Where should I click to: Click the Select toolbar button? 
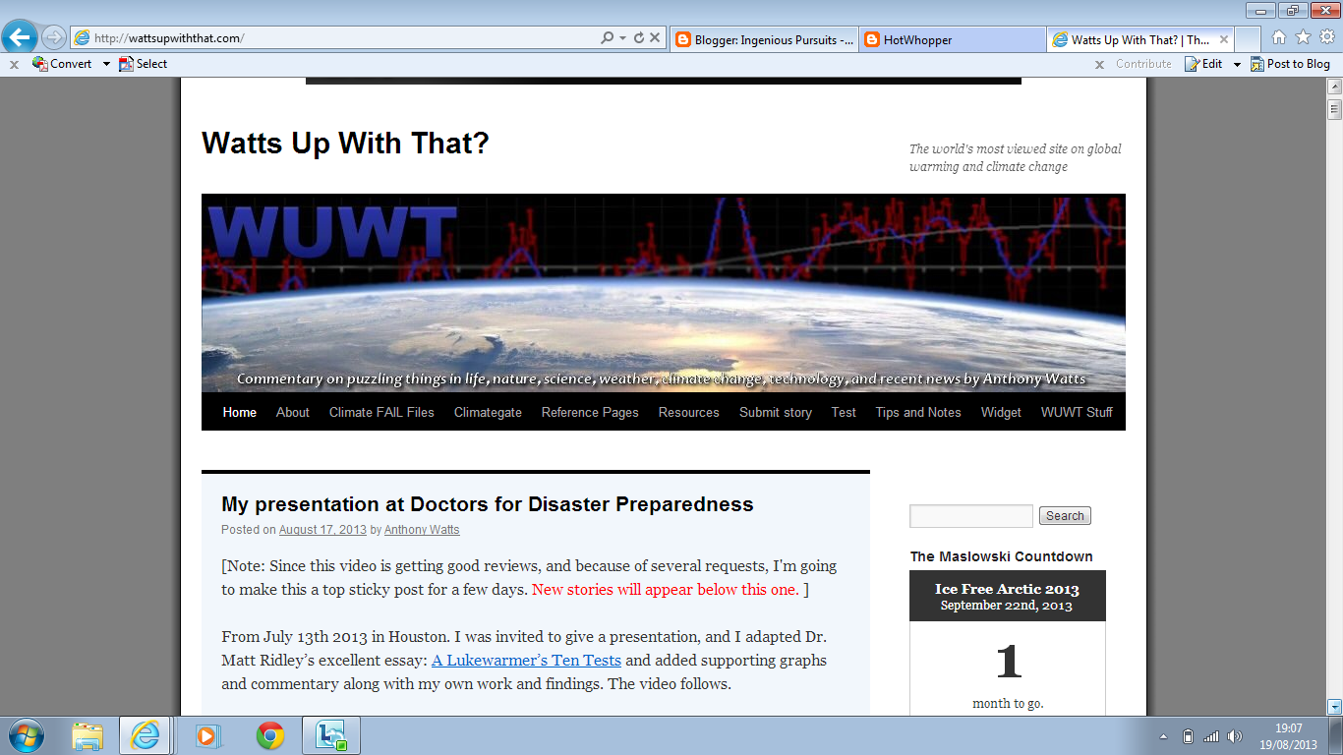point(143,64)
